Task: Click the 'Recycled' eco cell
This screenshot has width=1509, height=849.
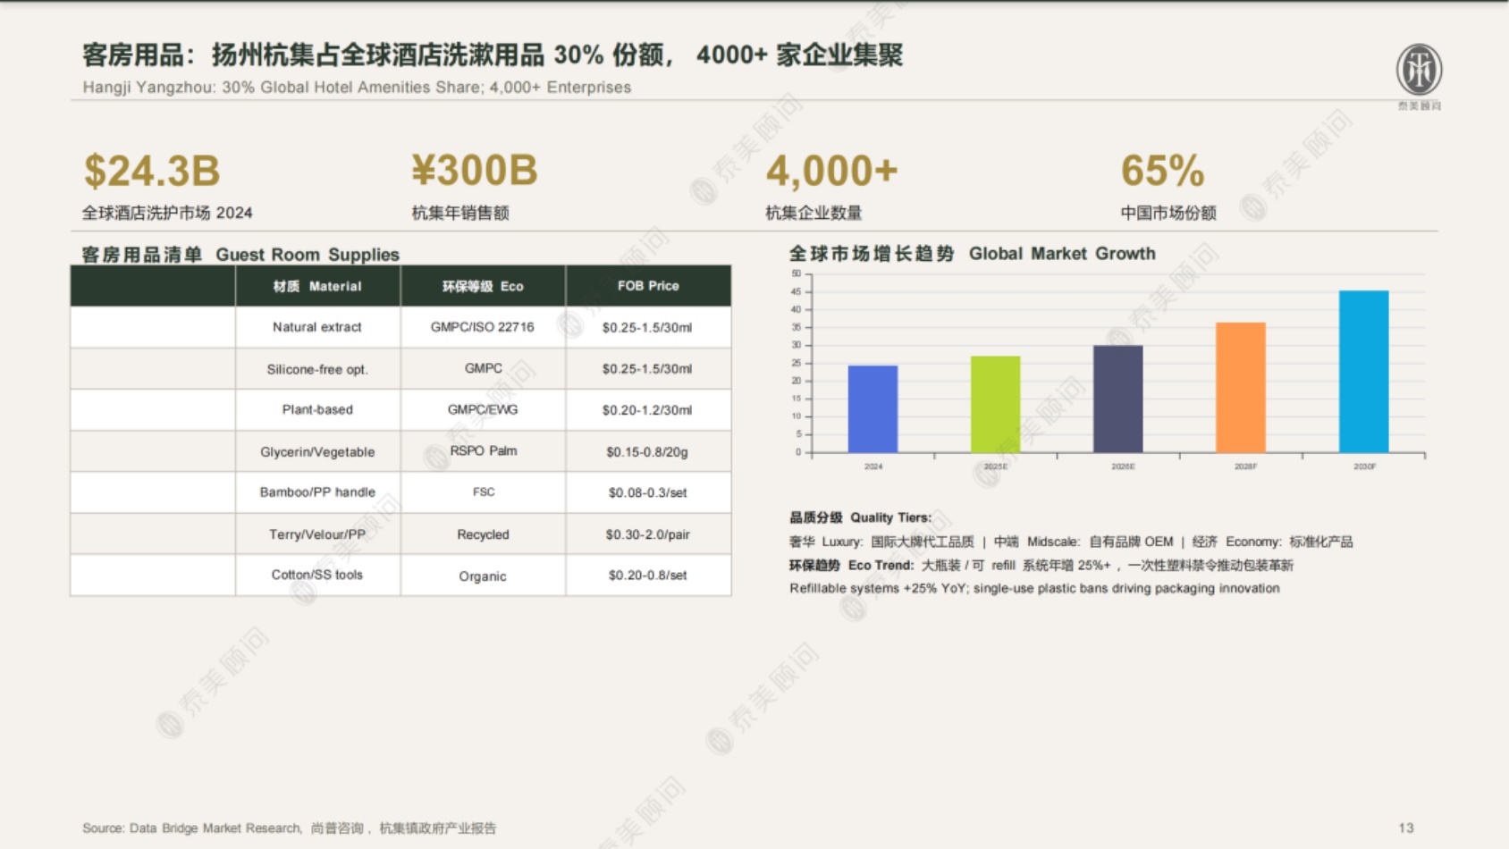Action: [x=483, y=534]
